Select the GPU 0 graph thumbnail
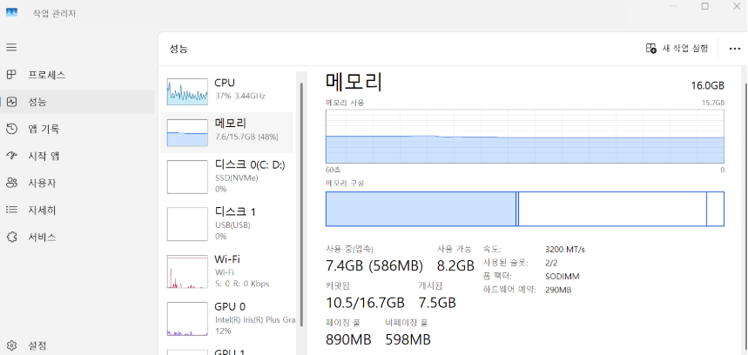748x355 pixels. pyautogui.click(x=187, y=318)
